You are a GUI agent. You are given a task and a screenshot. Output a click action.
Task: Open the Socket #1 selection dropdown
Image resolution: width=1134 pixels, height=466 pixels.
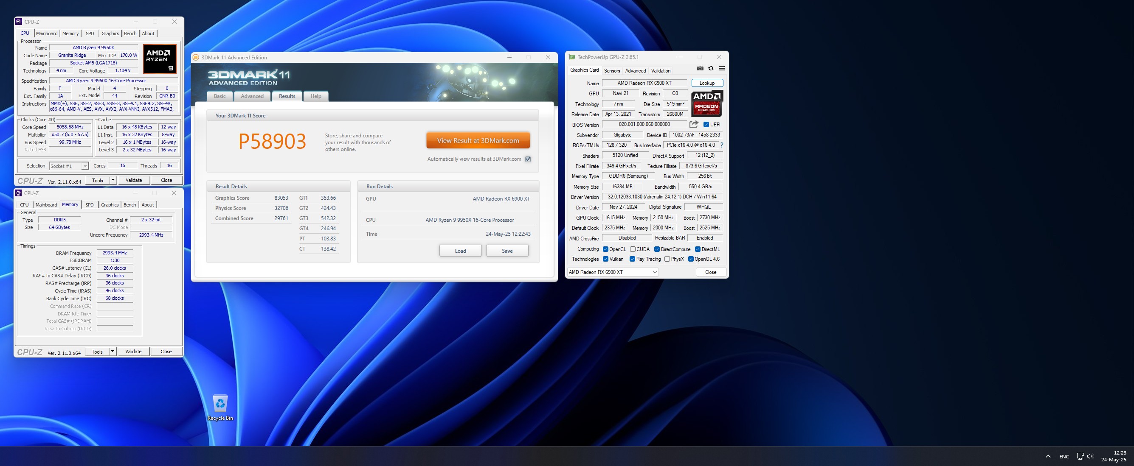coord(69,166)
